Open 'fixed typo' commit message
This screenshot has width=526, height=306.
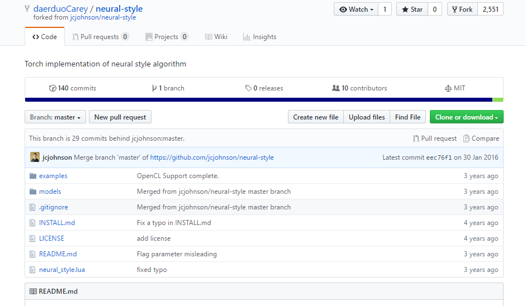[x=151, y=270]
